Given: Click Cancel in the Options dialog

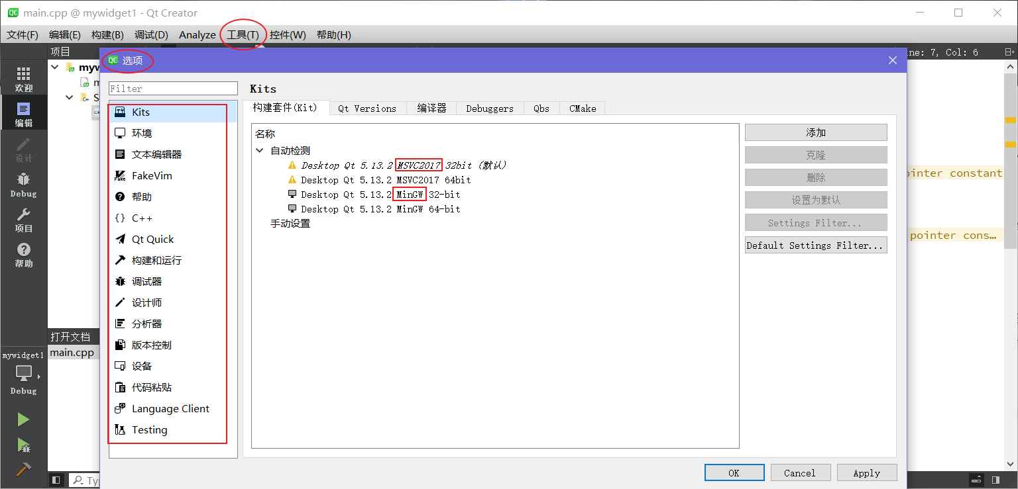Looking at the screenshot, I should [800, 472].
